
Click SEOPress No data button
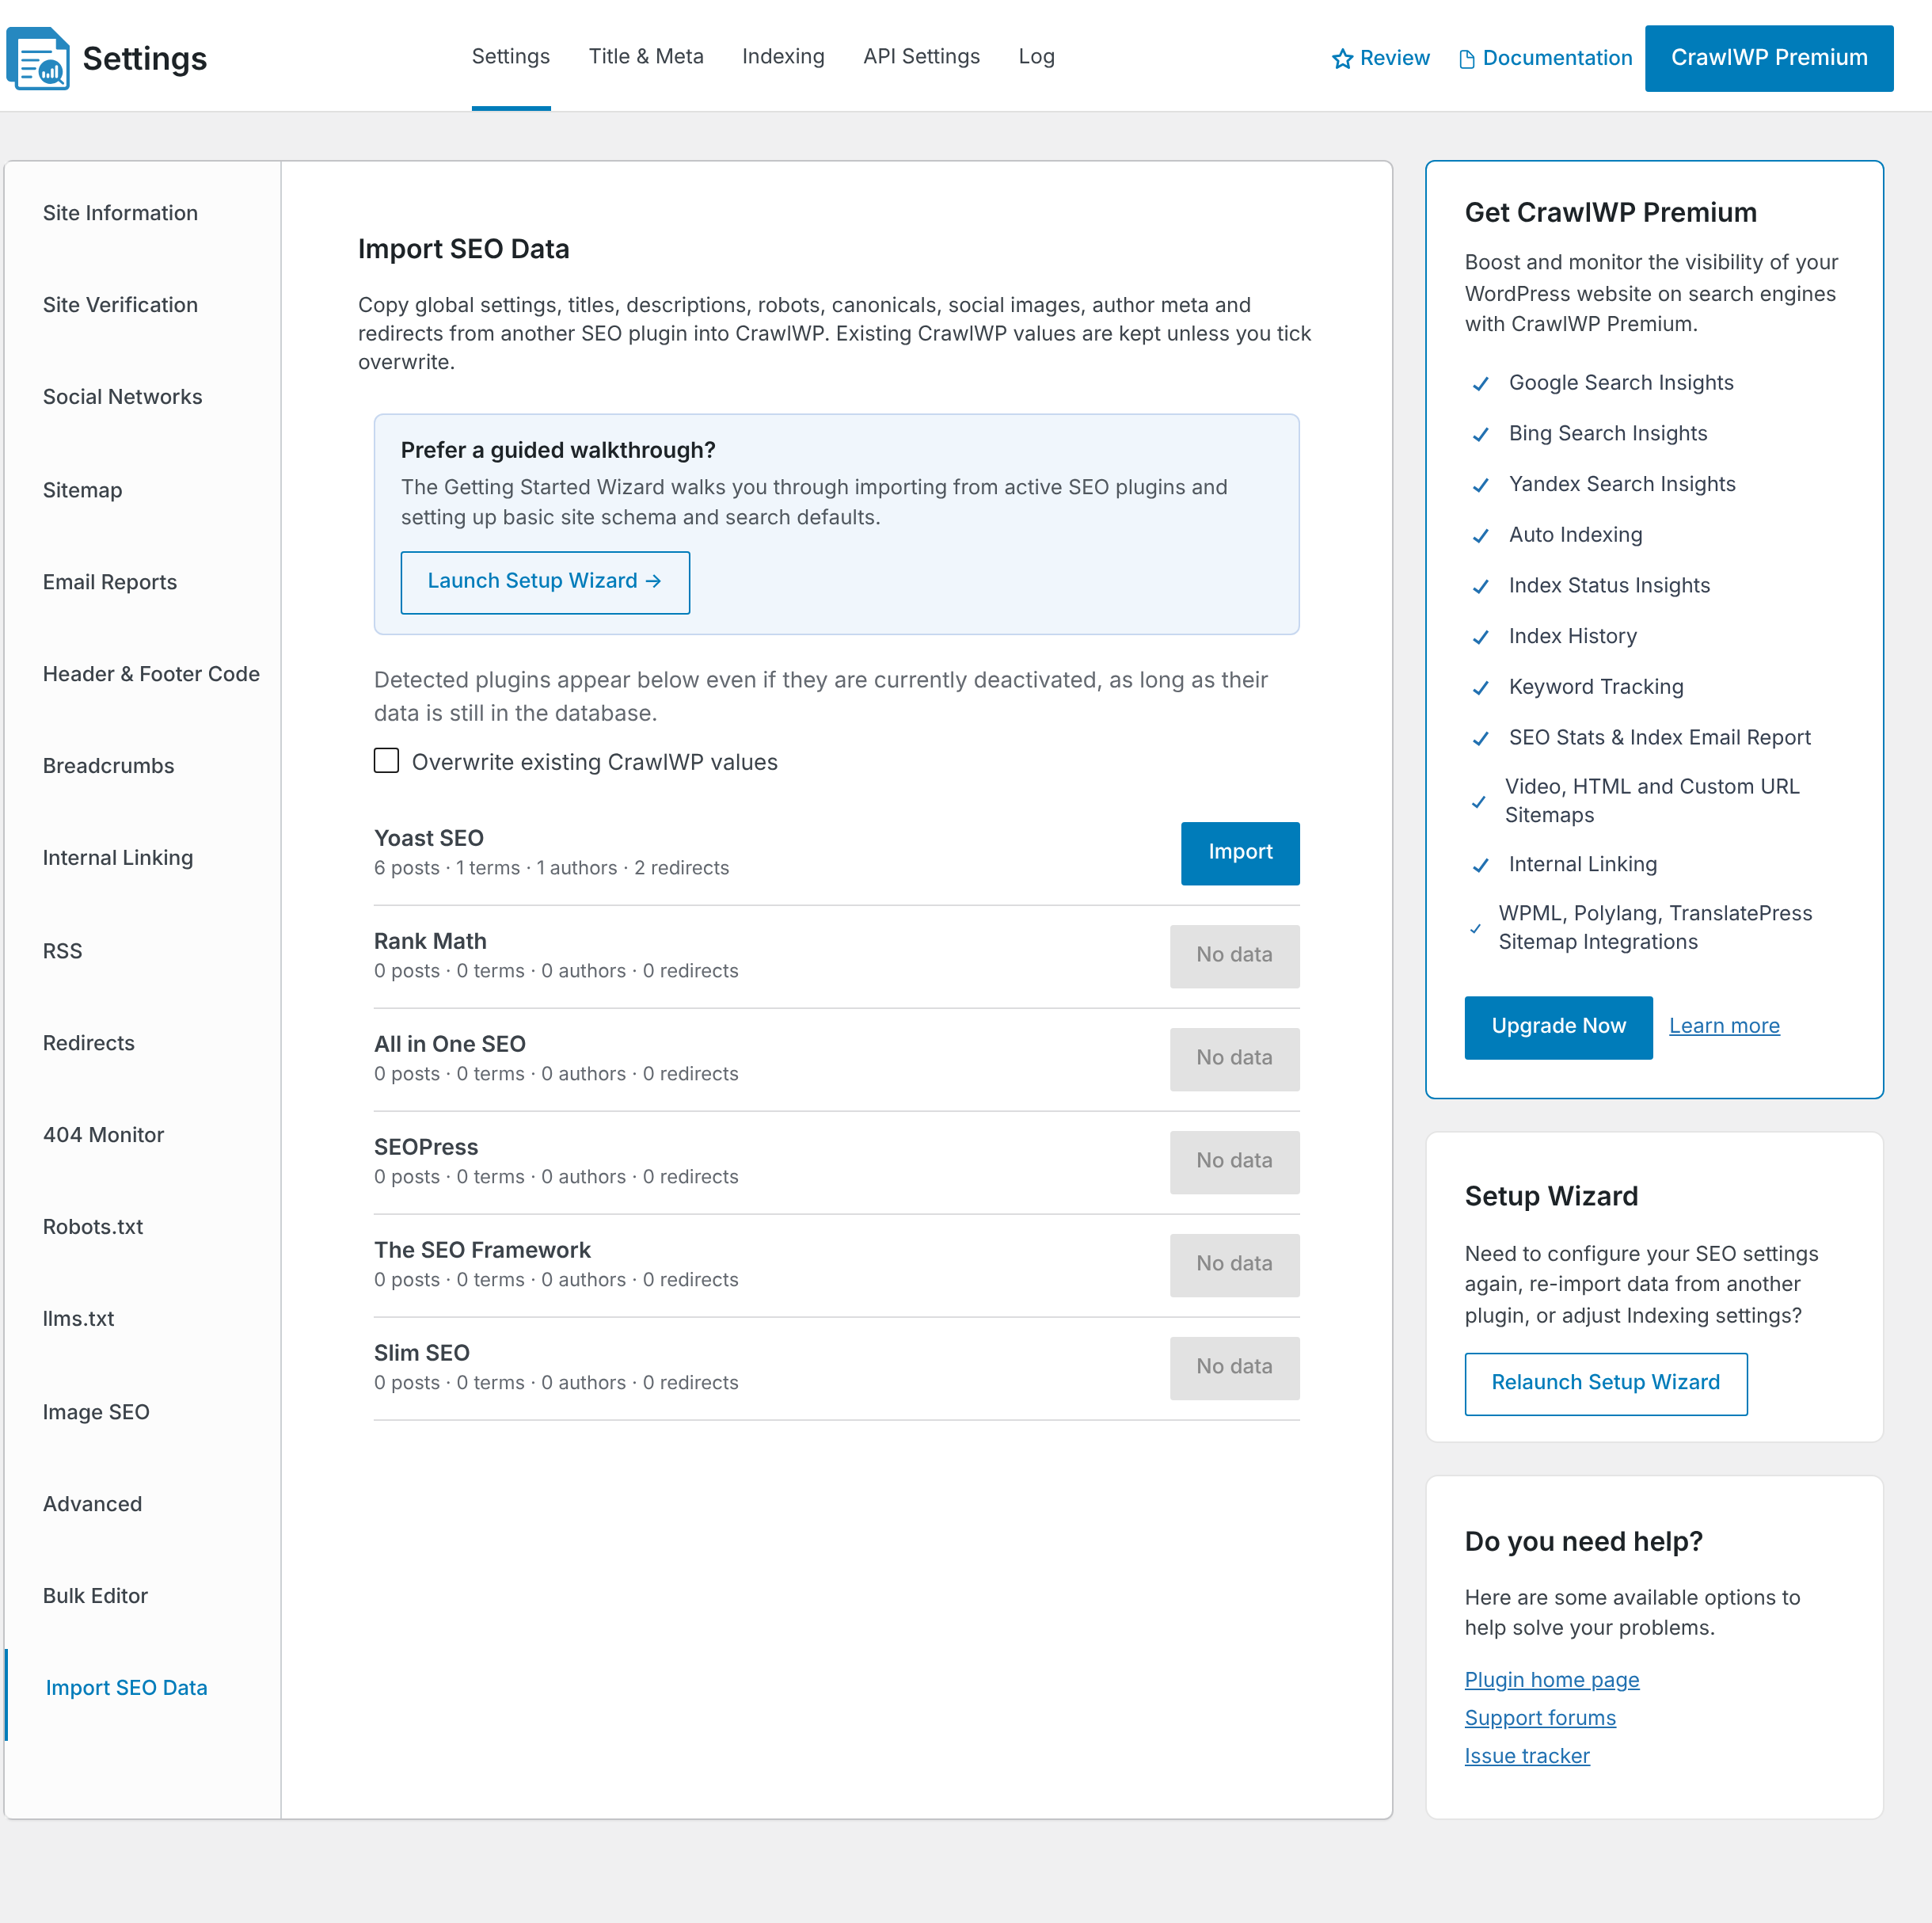tap(1234, 1163)
